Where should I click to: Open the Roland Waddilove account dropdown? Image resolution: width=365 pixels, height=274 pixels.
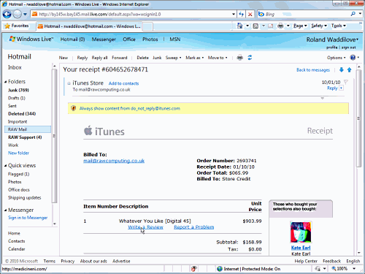point(332,39)
